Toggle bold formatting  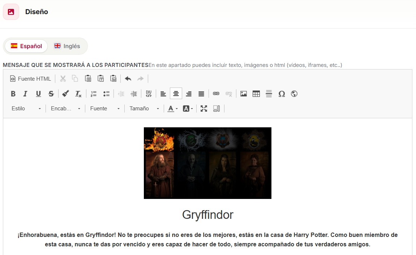point(13,94)
